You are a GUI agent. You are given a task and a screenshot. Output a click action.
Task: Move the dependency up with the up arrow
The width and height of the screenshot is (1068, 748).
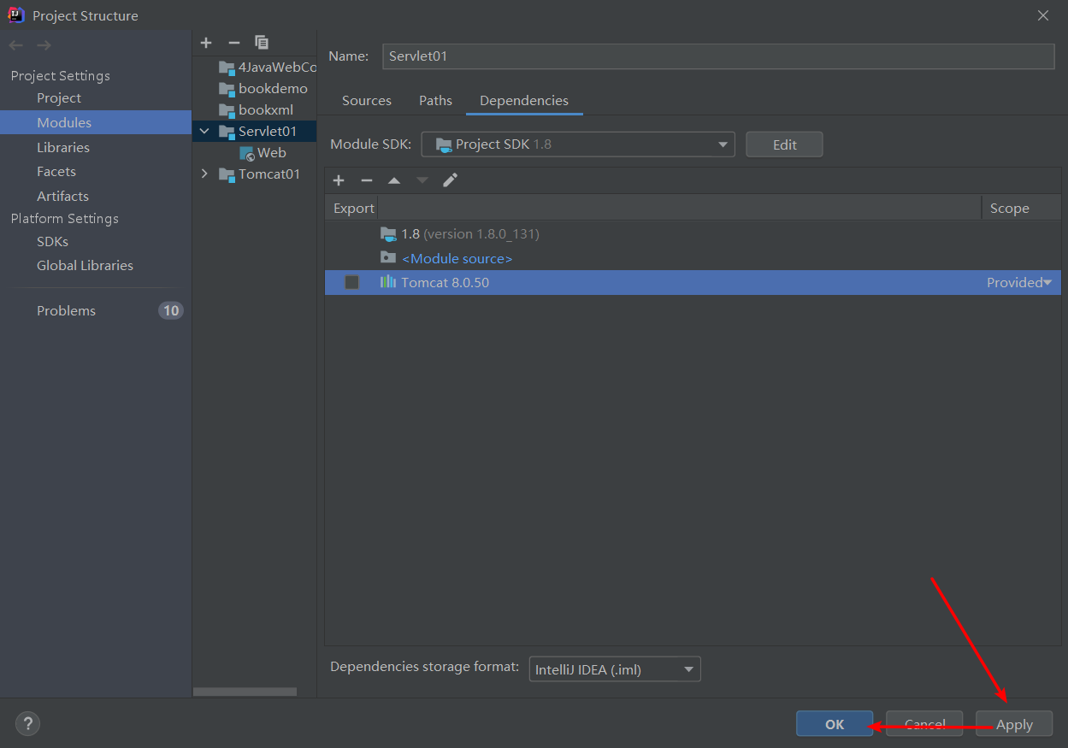click(x=394, y=180)
